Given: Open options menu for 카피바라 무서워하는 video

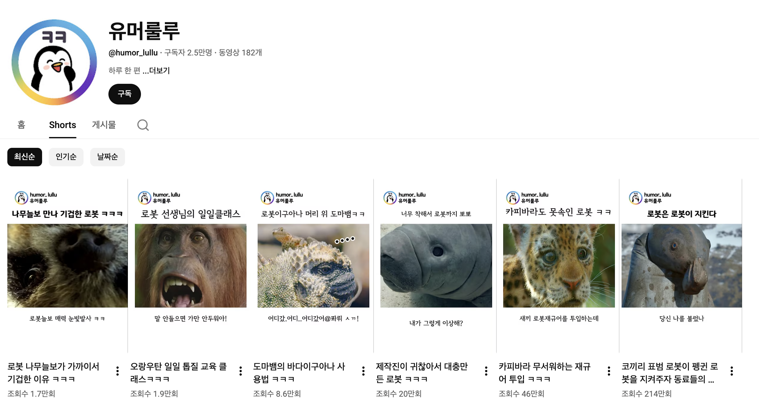Looking at the screenshot, I should [609, 371].
